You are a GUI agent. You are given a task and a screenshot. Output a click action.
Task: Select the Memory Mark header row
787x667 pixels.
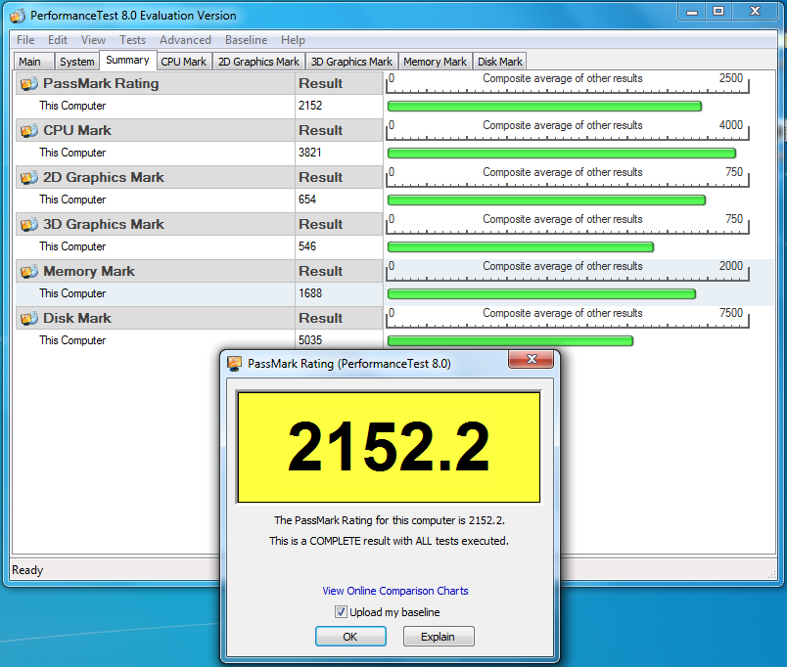(x=200, y=271)
